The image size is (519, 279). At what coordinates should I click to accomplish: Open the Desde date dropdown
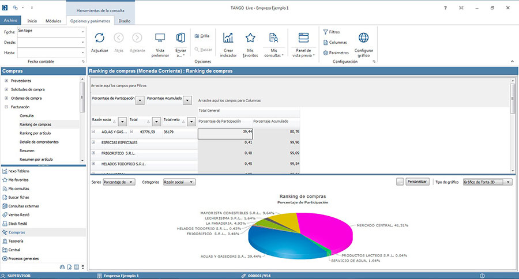click(82, 42)
